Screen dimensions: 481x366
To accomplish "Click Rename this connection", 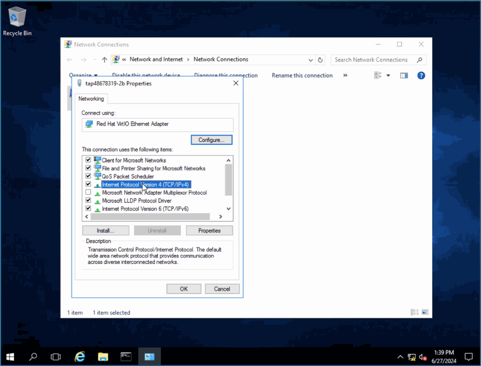I will pos(302,75).
